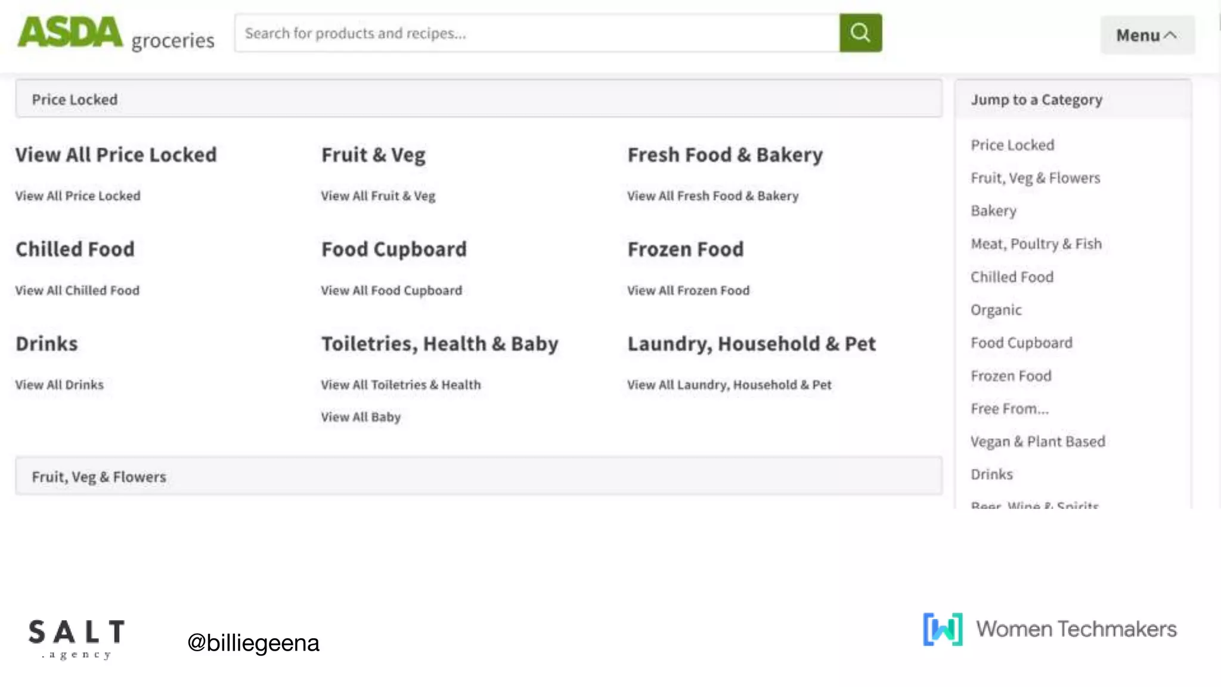Open View All Fruit & Veg link

[x=378, y=196]
